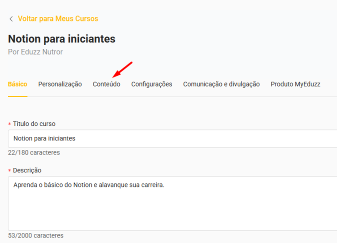Open the Conteúdo tab
The width and height of the screenshot is (337, 243).
point(107,84)
